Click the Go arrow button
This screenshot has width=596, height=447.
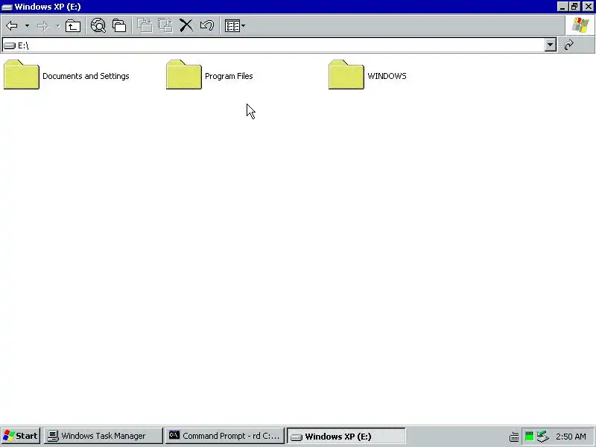tap(568, 45)
